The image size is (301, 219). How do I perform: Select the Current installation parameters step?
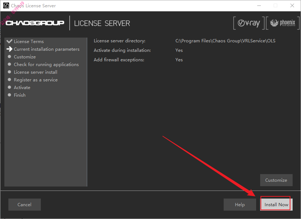(47, 49)
